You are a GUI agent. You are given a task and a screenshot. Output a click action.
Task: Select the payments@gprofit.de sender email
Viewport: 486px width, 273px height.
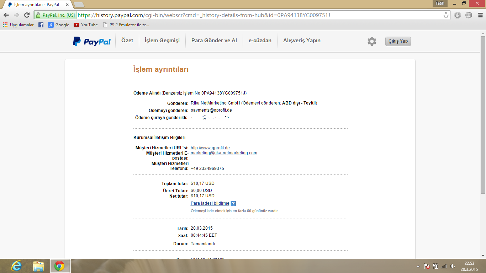[x=211, y=110]
